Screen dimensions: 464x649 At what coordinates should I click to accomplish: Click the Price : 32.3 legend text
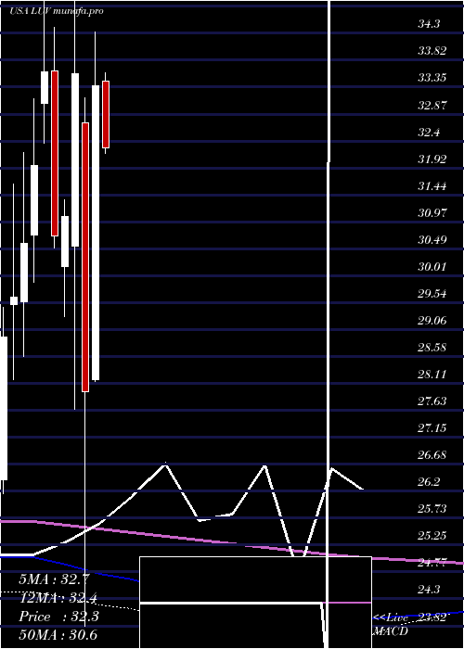pos(58,617)
